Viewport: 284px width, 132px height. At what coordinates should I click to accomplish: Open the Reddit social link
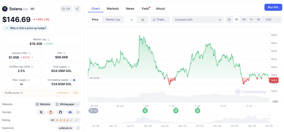51,112
